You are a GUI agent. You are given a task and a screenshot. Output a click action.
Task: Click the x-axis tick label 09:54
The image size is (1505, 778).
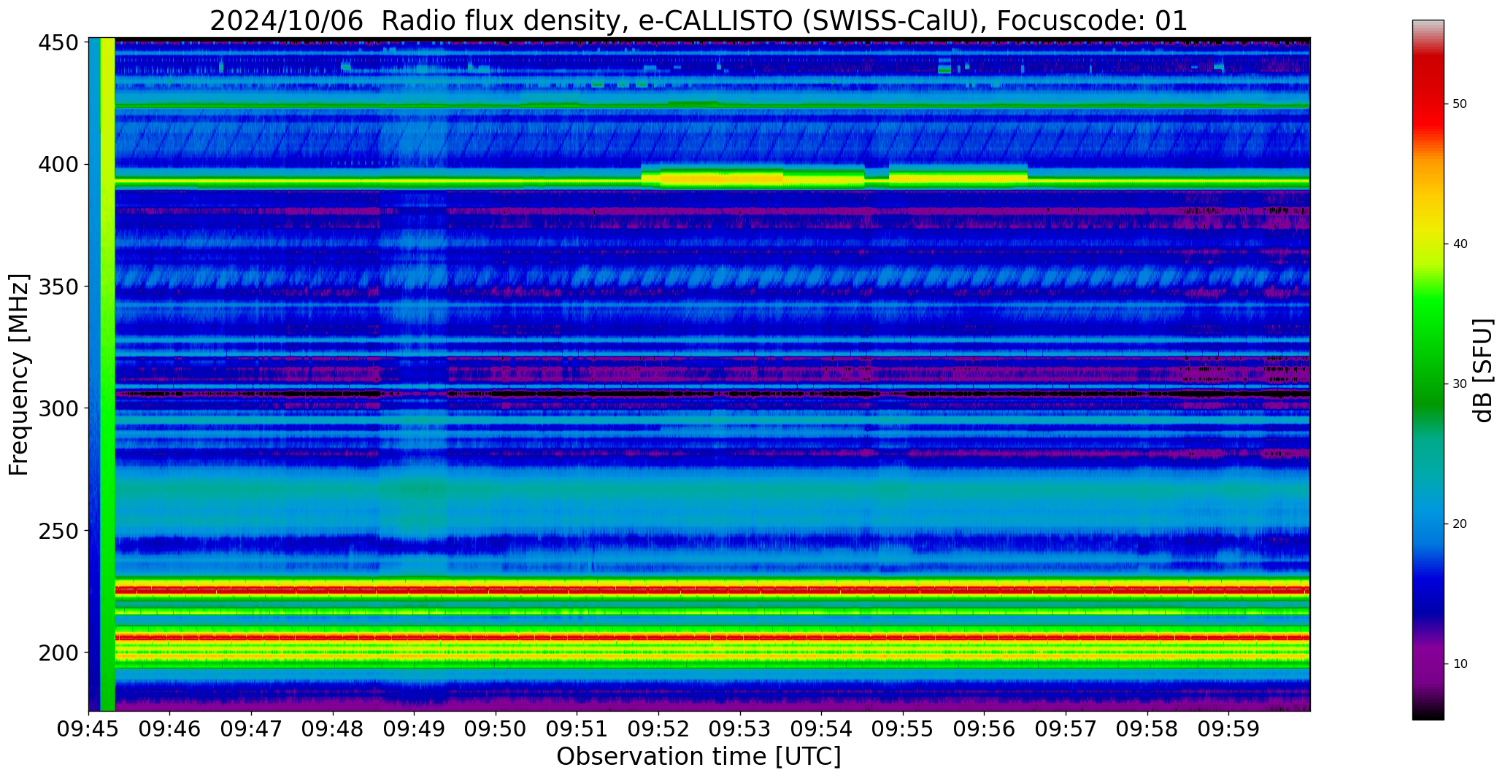(822, 729)
